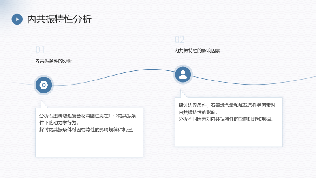The image size is (316, 178).
Task: Click the curved timeline between the two icons
Action: pos(113,75)
